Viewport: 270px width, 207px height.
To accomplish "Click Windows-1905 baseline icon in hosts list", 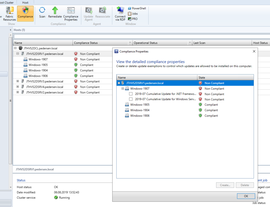I will click(x=26, y=65).
